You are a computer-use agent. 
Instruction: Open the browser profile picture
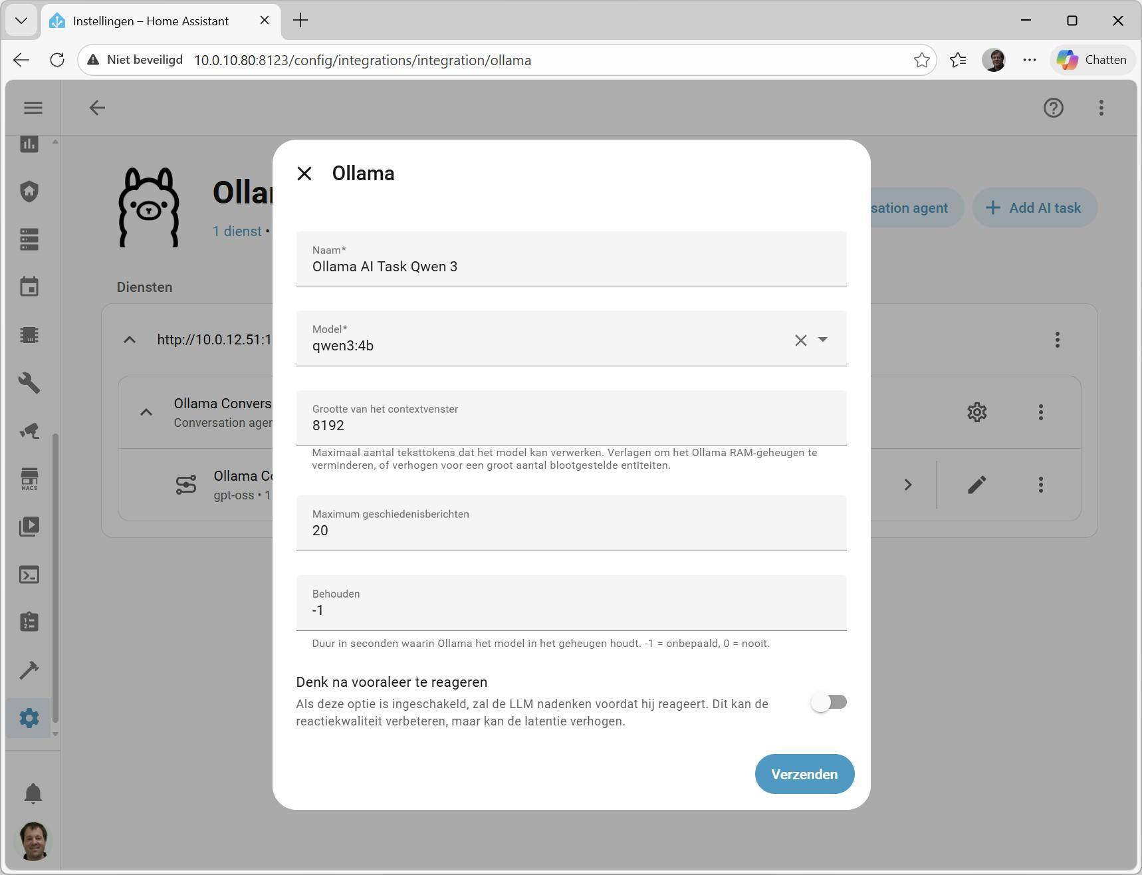994,60
